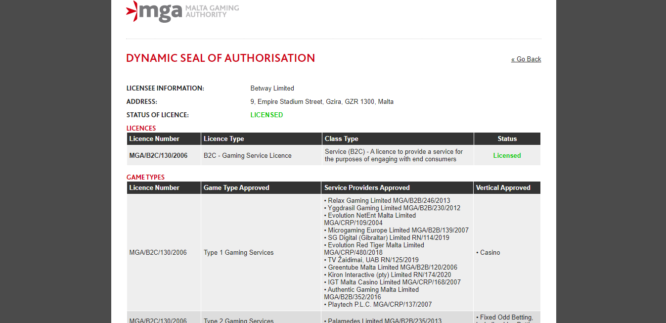Select Evolution Red Tiger Malta Limited entry

[x=374, y=249]
